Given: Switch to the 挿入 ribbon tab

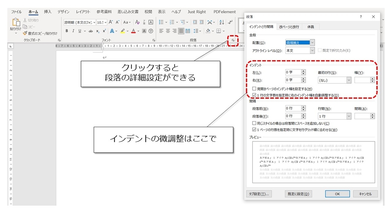Looking at the screenshot, I should point(48,12).
